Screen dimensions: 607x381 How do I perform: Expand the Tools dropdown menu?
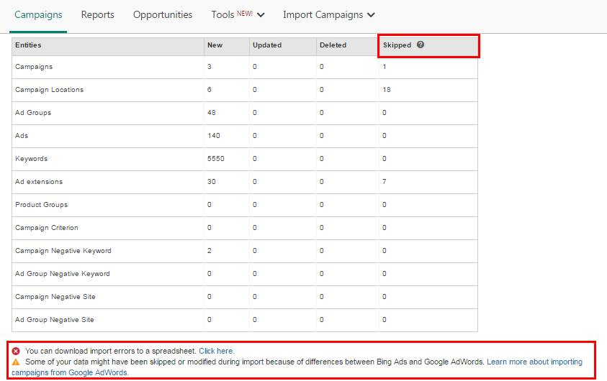click(x=238, y=14)
